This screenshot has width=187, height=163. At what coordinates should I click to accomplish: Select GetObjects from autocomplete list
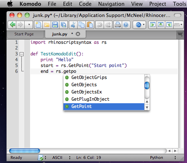104,85
